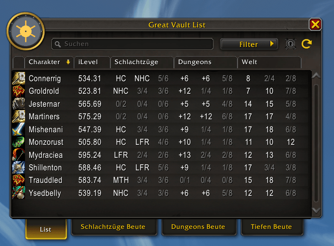Open the Tiefen Beute tab
Image resolution: width=334 pixels, height=246 pixels.
tap(272, 227)
